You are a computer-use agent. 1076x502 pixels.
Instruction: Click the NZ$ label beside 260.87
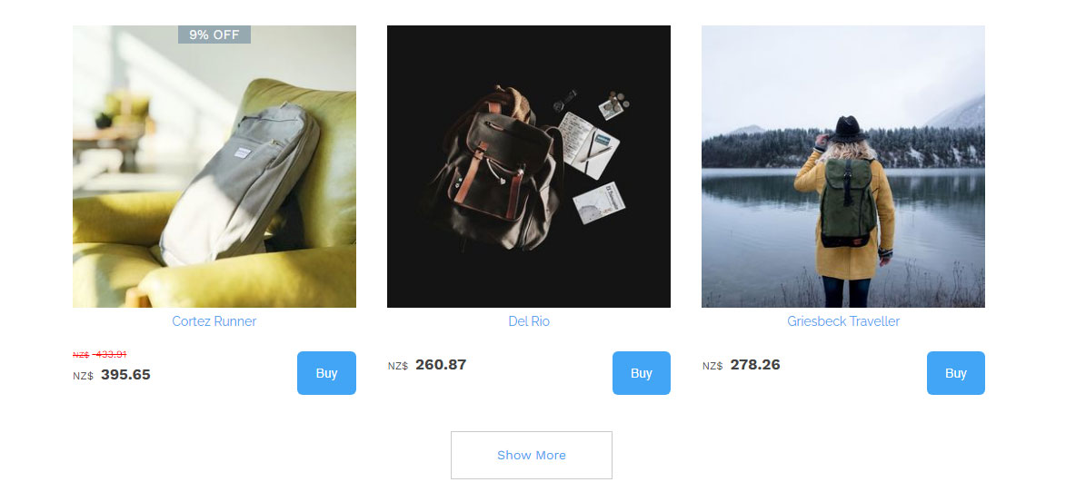(397, 366)
